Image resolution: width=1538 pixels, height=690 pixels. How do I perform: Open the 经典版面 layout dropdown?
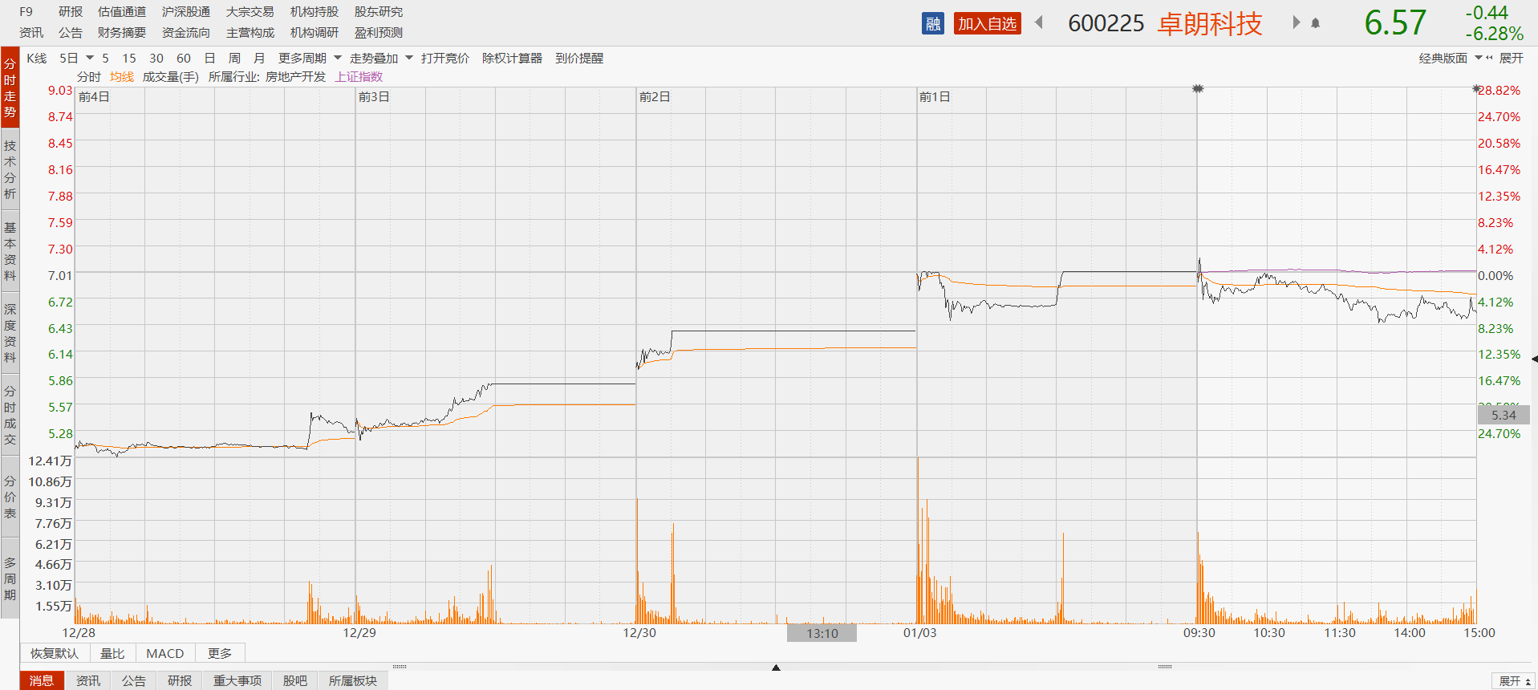[x=1451, y=59]
